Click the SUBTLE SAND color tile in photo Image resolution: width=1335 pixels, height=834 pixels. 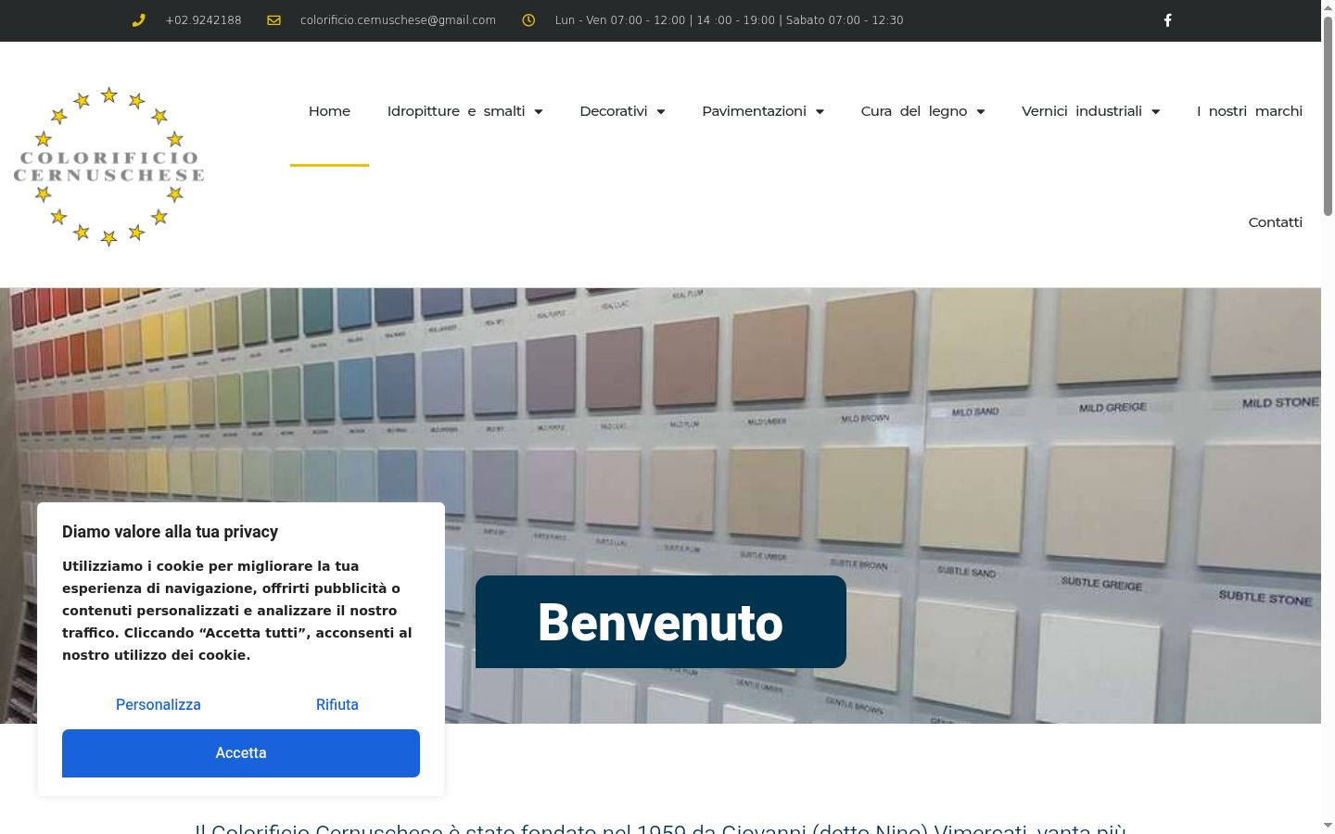(973, 501)
